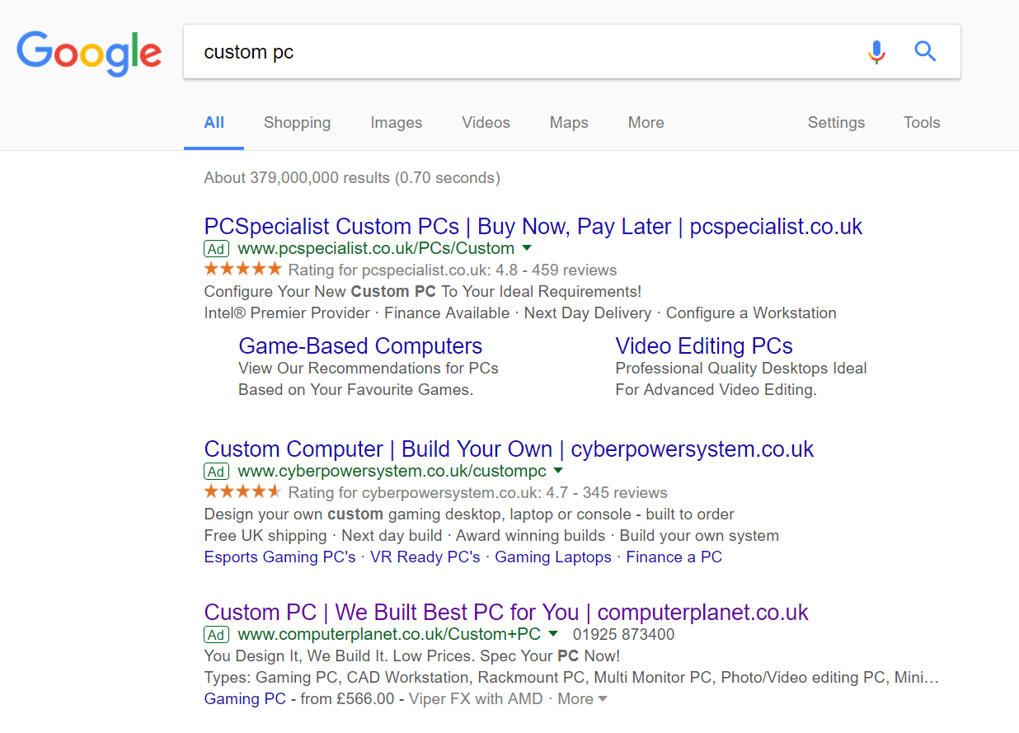Switch to the Shopping tab
The image size is (1019, 733).
297,122
